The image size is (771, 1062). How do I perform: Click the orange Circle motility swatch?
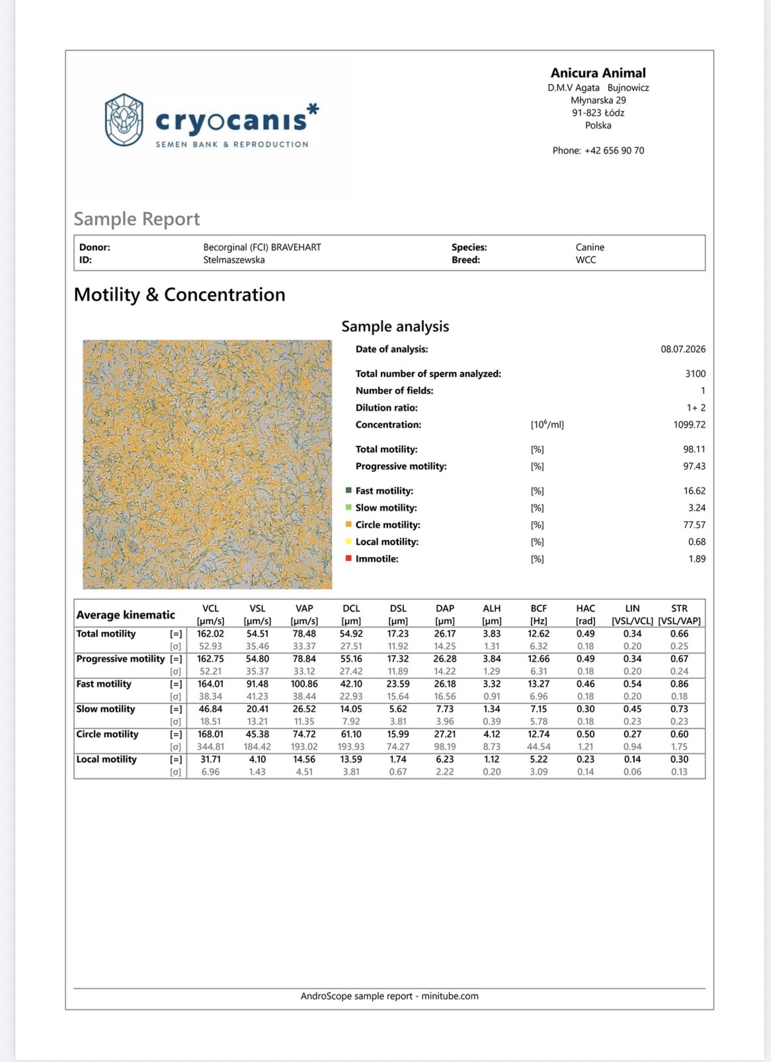[x=348, y=525]
